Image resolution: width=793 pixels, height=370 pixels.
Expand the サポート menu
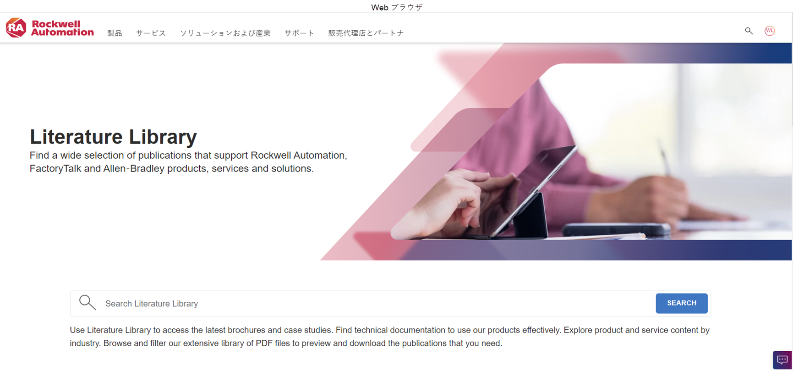coord(299,33)
